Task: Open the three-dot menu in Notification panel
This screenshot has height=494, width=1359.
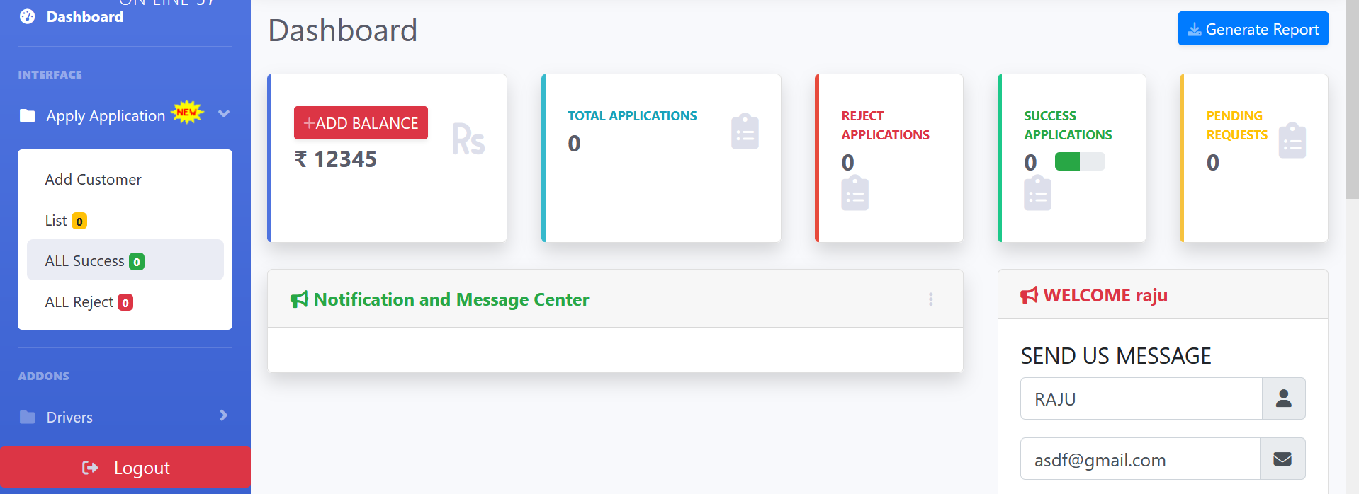Action: 931,299
